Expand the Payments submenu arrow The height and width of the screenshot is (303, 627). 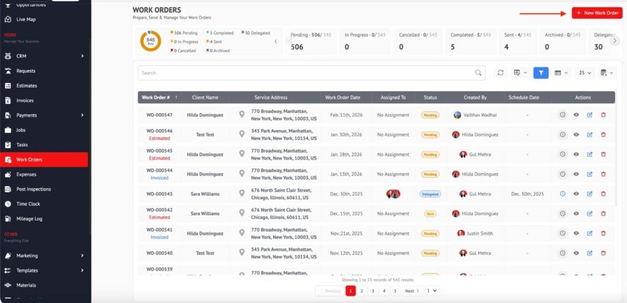pos(83,115)
